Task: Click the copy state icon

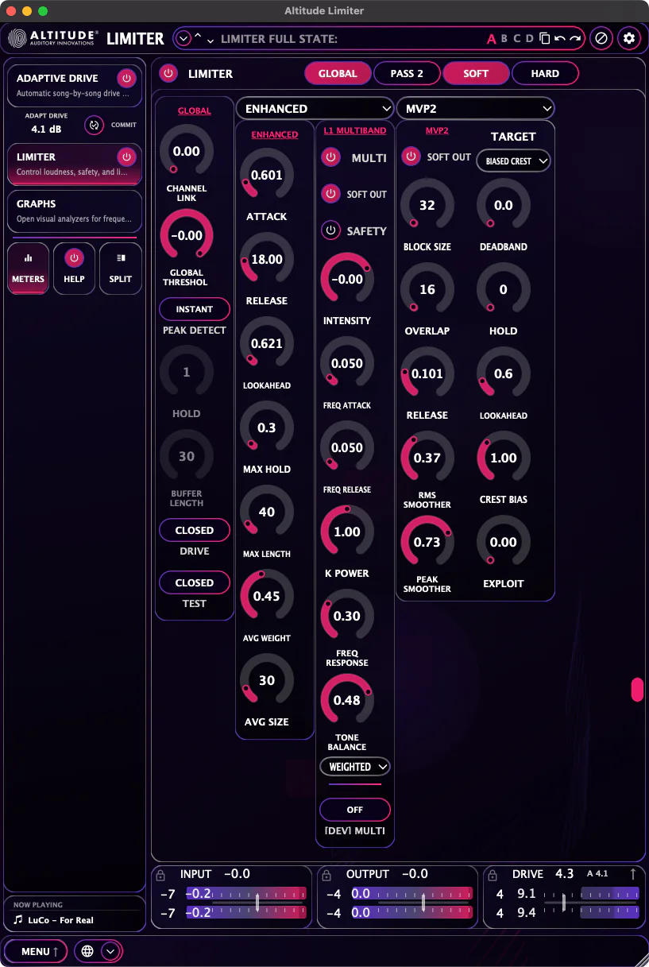Action: coord(544,38)
